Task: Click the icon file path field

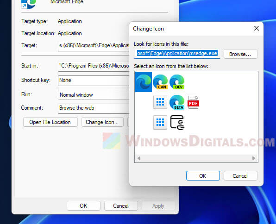Action: point(177,54)
